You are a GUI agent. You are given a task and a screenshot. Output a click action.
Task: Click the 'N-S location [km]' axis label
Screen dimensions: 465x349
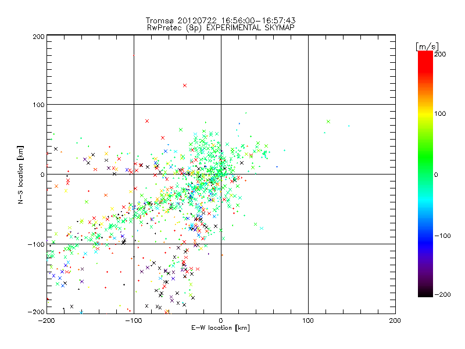point(20,174)
